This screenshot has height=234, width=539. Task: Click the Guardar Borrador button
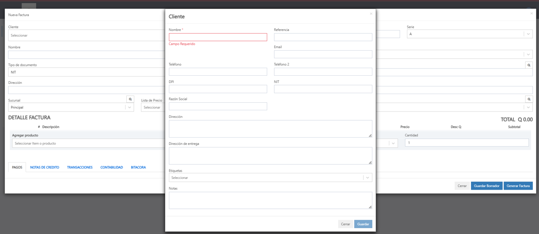coord(487,186)
